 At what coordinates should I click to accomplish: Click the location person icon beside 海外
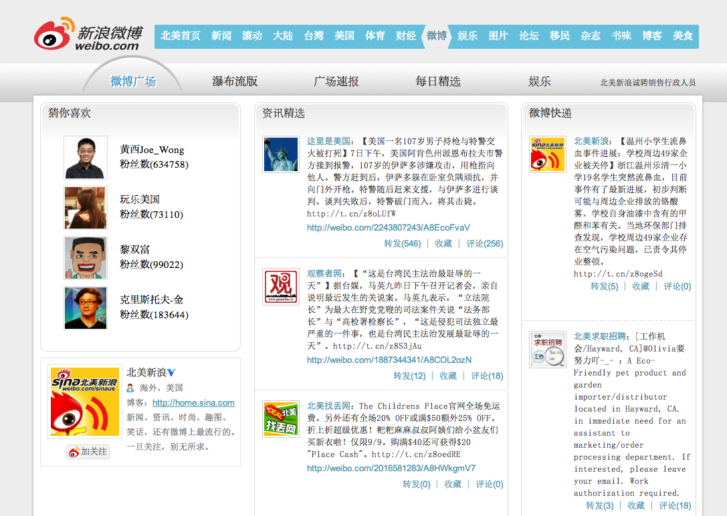(130, 388)
